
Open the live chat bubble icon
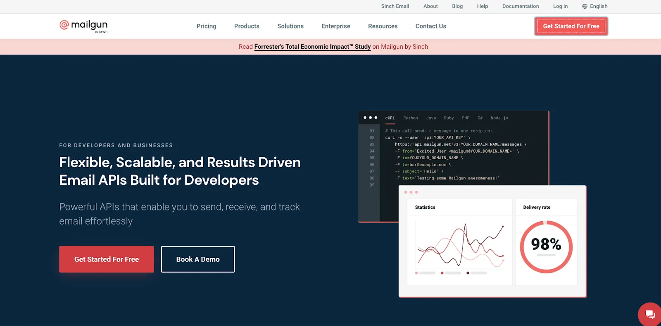650,314
